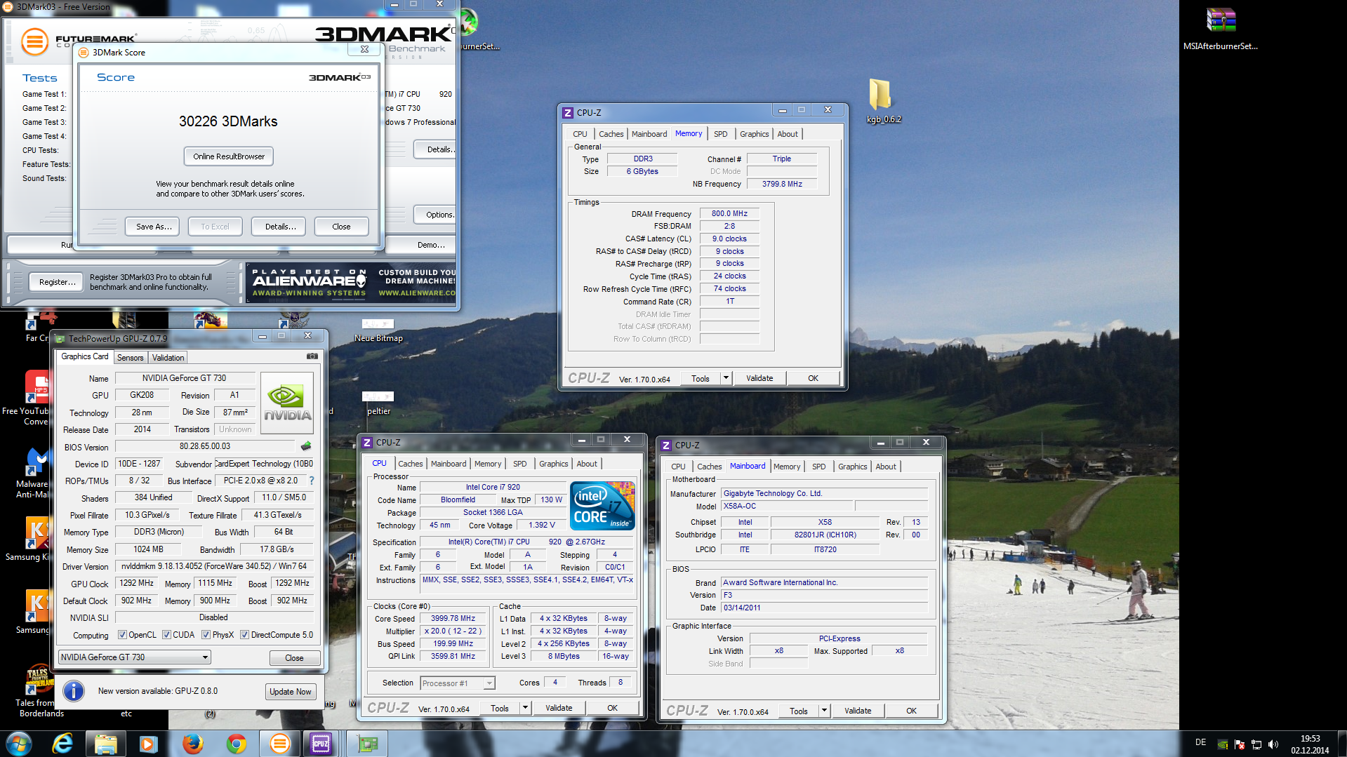This screenshot has width=1347, height=757.
Task: Open Windows Start menu
Action: pyautogui.click(x=19, y=744)
